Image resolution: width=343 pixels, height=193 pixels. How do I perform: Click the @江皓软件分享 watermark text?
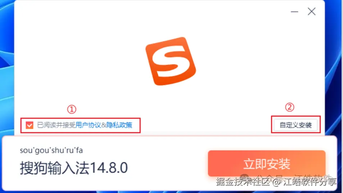click(x=305, y=182)
